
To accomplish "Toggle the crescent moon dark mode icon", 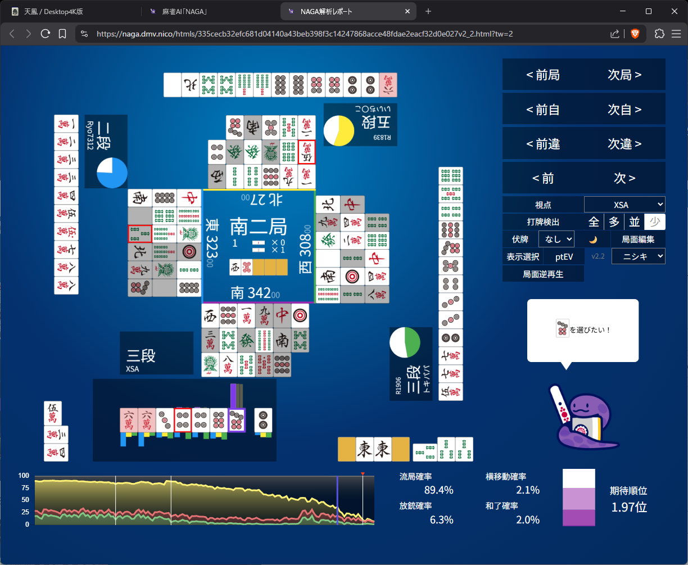I will tap(593, 239).
